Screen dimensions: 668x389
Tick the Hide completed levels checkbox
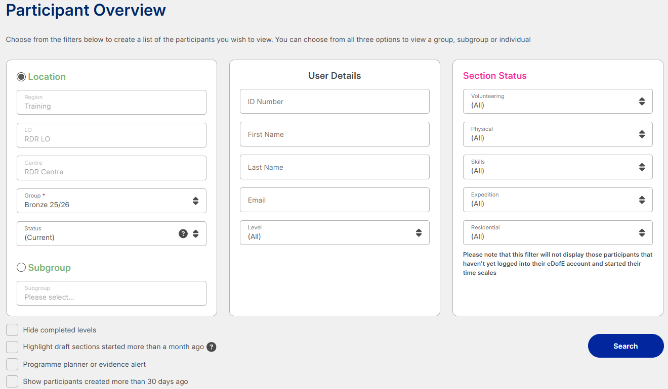[x=12, y=330]
